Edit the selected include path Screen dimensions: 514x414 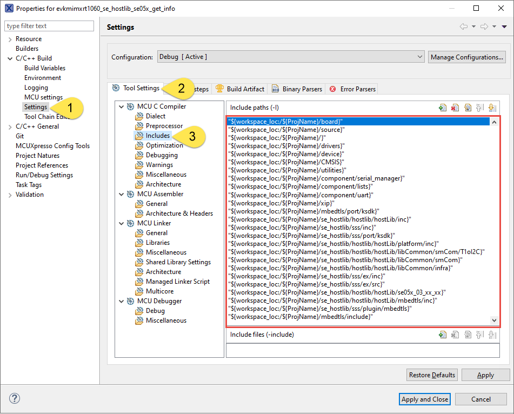pyautogui.click(x=468, y=108)
